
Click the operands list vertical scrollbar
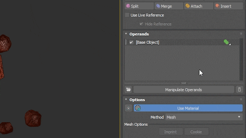click(241, 59)
